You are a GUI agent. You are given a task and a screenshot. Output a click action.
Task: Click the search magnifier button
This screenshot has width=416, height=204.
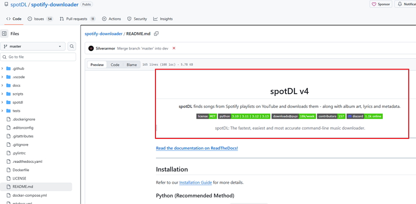tap(72, 46)
